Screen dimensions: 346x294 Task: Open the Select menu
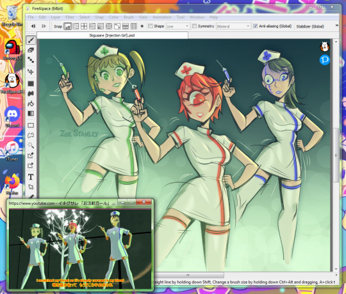point(85,17)
